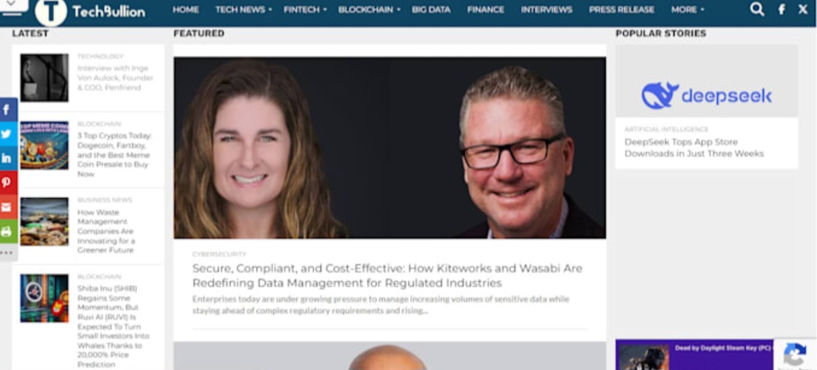Open the More dropdown menu
The height and width of the screenshot is (370, 817).
pos(688,9)
